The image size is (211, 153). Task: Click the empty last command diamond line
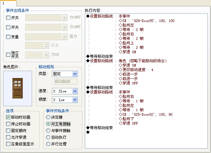[x=146, y=132]
